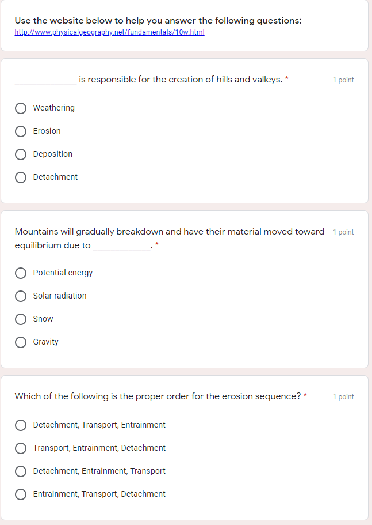Select Detachment, Transport, Entrainment option
This screenshot has height=525, width=372.
pos(21,425)
